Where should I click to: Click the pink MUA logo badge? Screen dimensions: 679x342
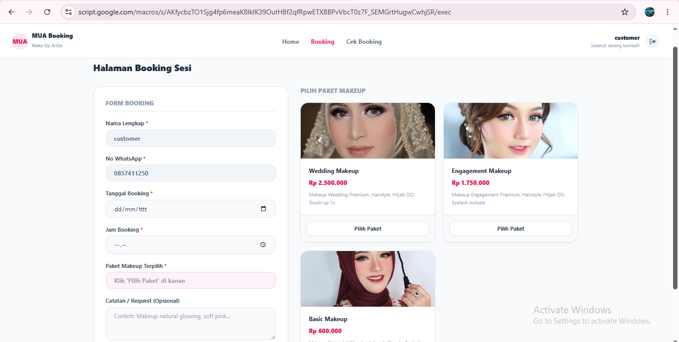click(x=20, y=41)
